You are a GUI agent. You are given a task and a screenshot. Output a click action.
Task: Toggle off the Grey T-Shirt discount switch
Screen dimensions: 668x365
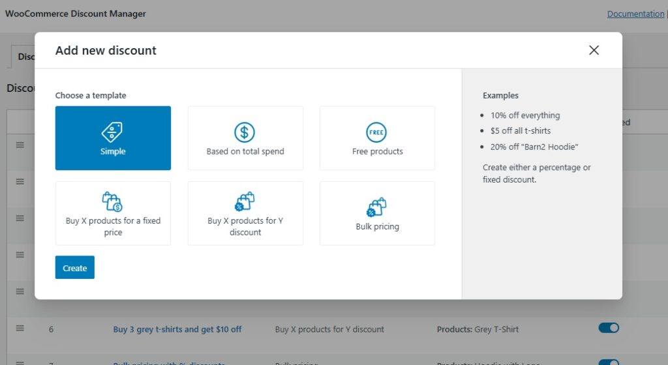click(608, 328)
